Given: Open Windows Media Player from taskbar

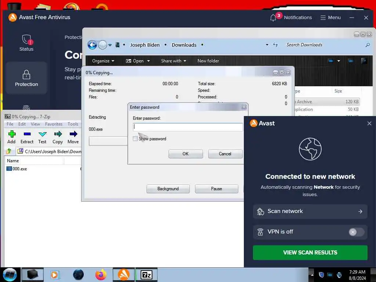Looking at the screenshot, I should click(x=55, y=275).
